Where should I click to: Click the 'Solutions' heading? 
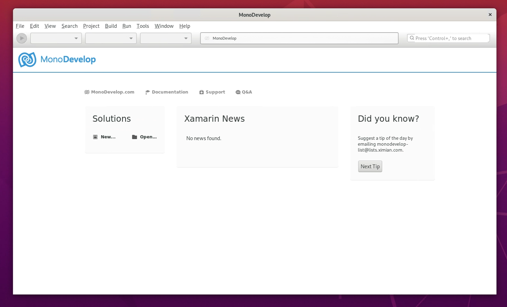[x=112, y=119]
